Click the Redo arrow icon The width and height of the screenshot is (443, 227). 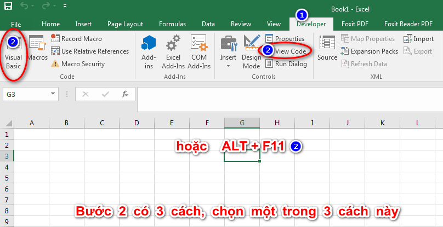coord(47,5)
